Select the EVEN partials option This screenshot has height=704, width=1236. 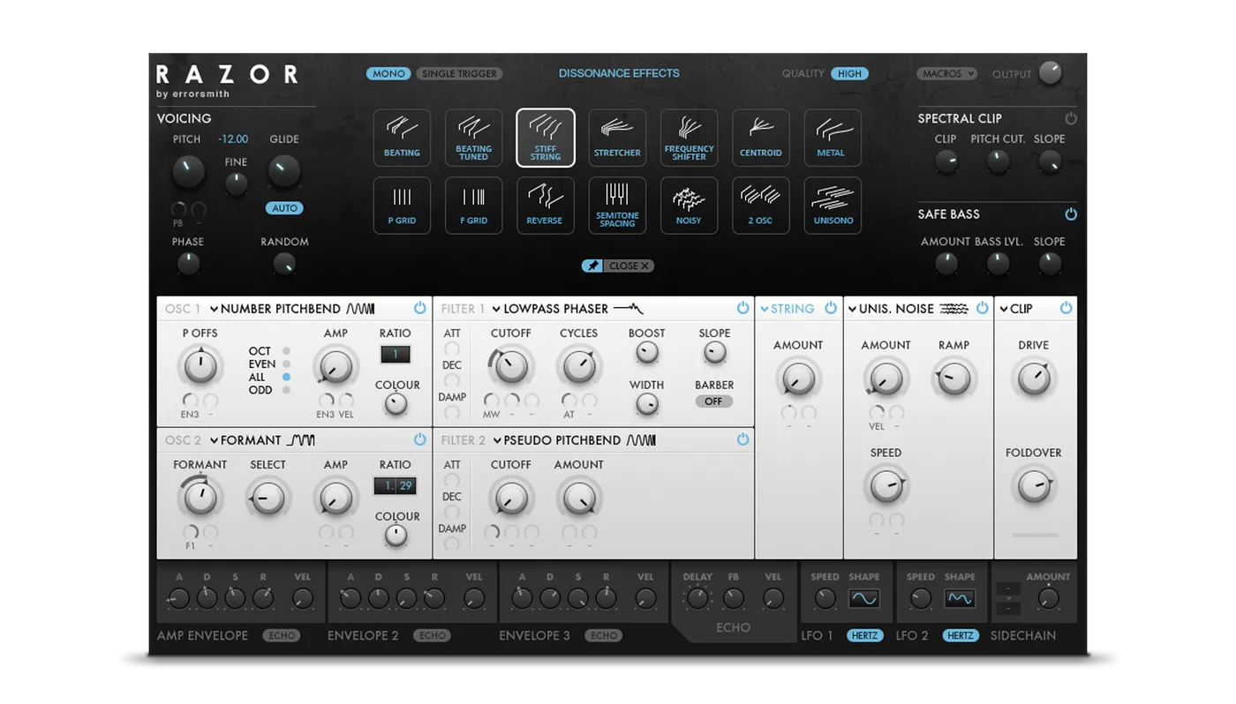point(286,363)
